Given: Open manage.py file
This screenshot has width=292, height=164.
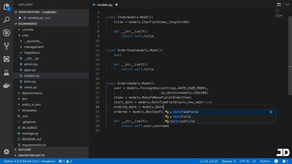Looking at the screenshot, I should tap(51, 133).
